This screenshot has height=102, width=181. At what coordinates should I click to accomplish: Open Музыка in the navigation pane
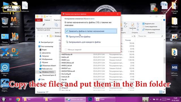click(44, 62)
